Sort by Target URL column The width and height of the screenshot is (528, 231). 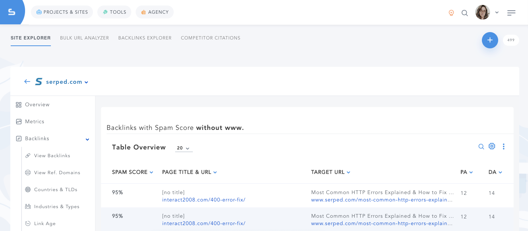(331, 172)
